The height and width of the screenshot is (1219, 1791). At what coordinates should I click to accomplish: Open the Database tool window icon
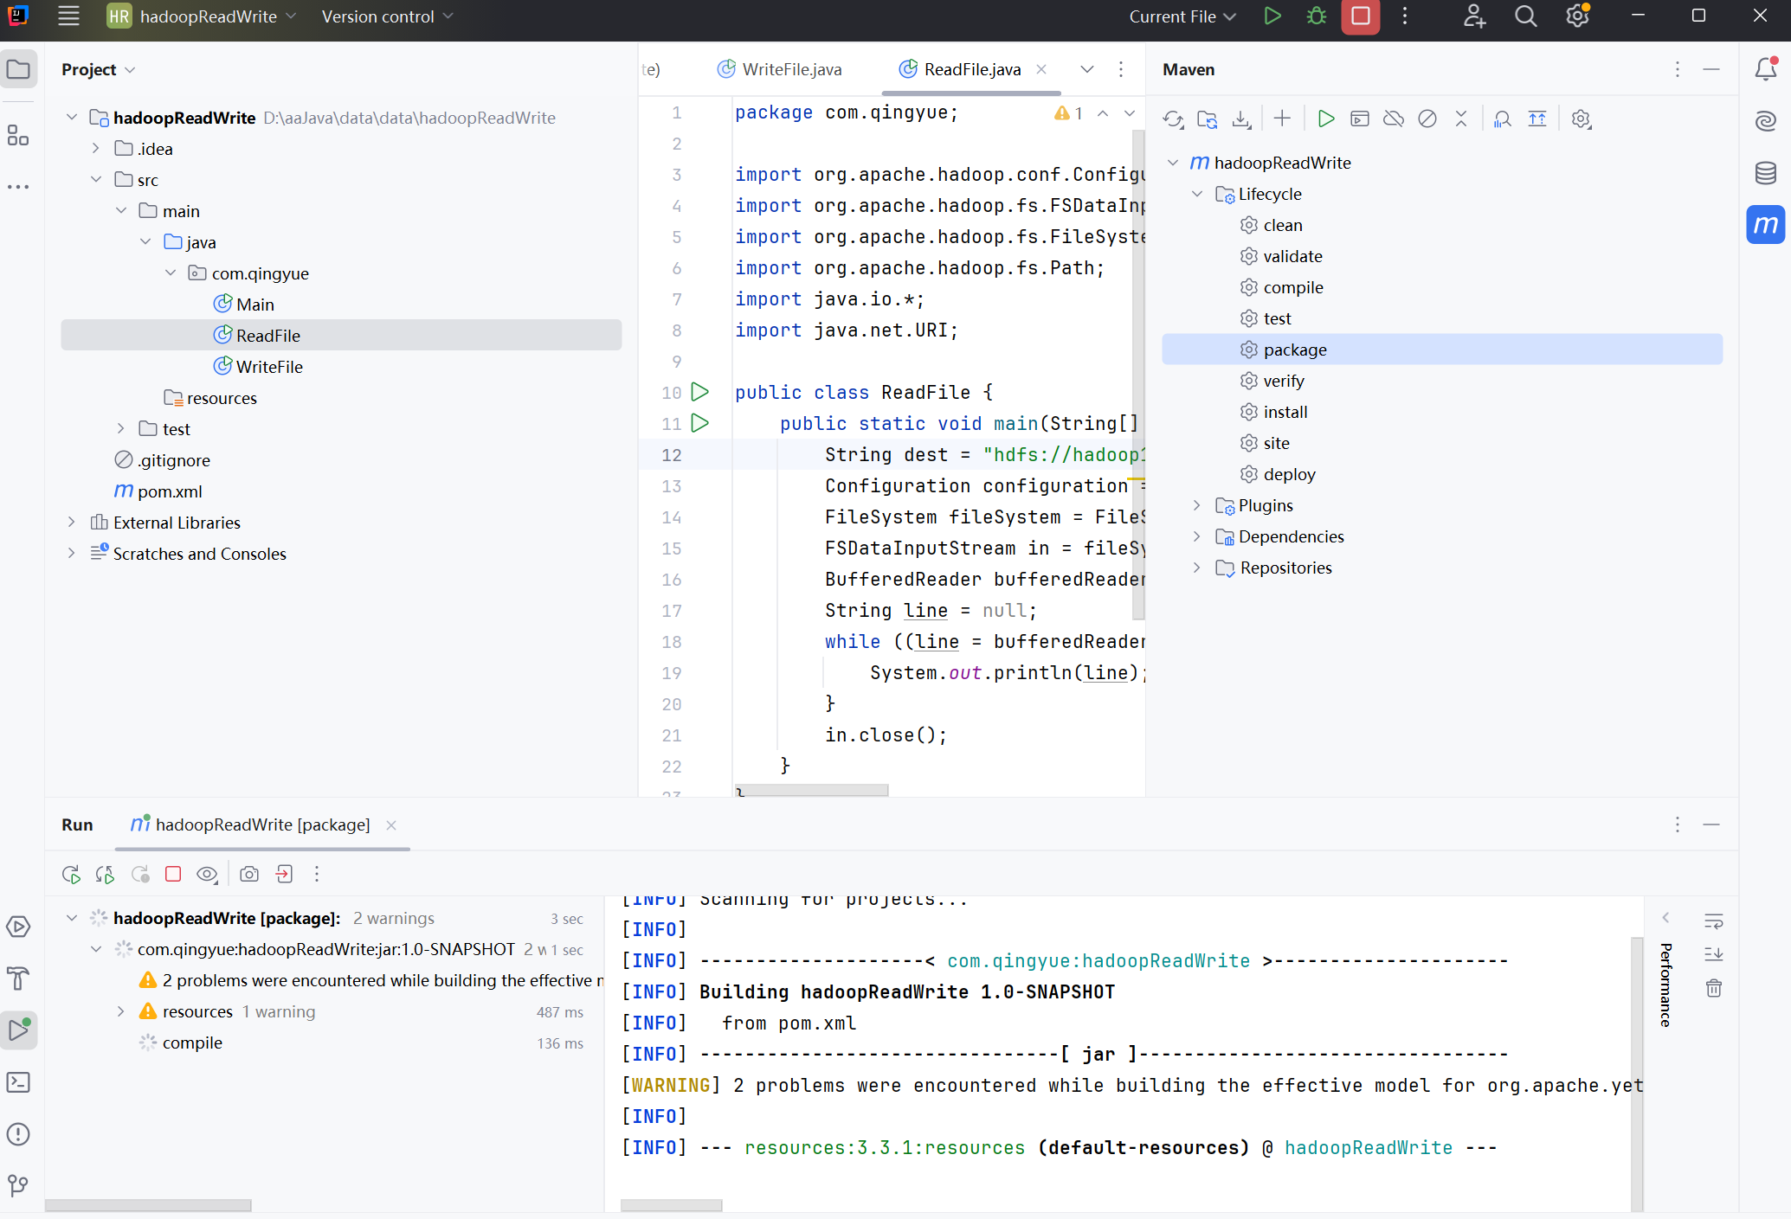[x=1765, y=173]
